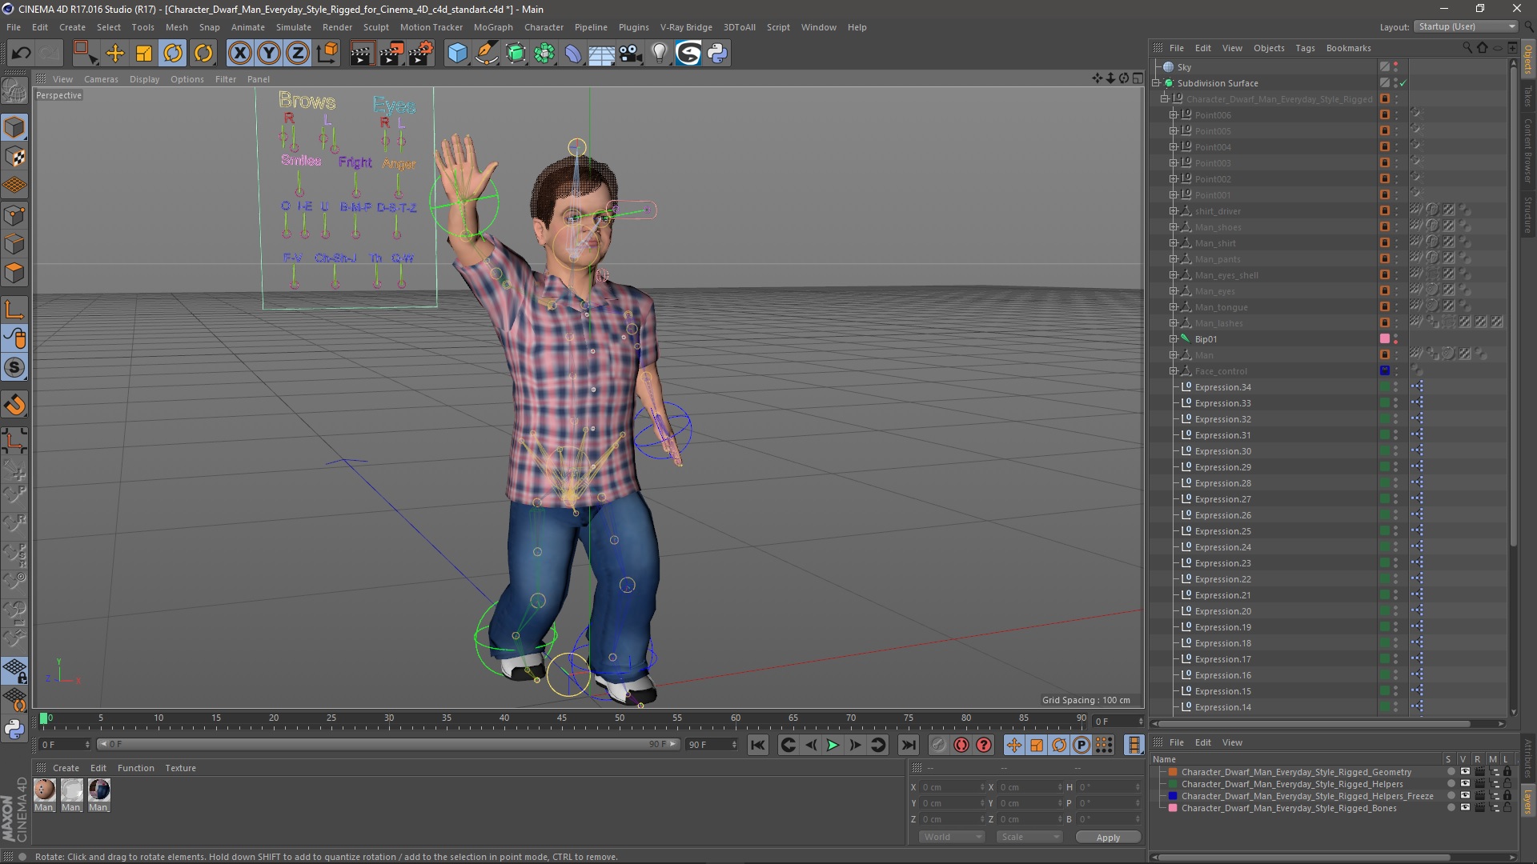The image size is (1537, 864).
Task: Select Texture mode in left sidebar
Action: 14,157
